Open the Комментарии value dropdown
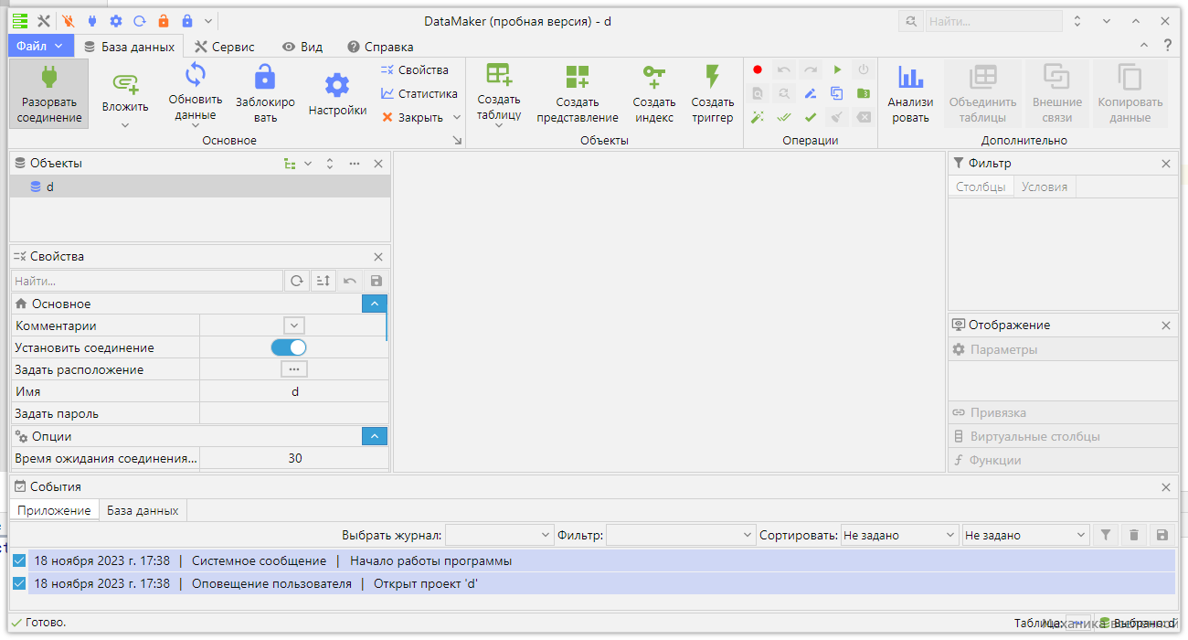 [x=293, y=325]
